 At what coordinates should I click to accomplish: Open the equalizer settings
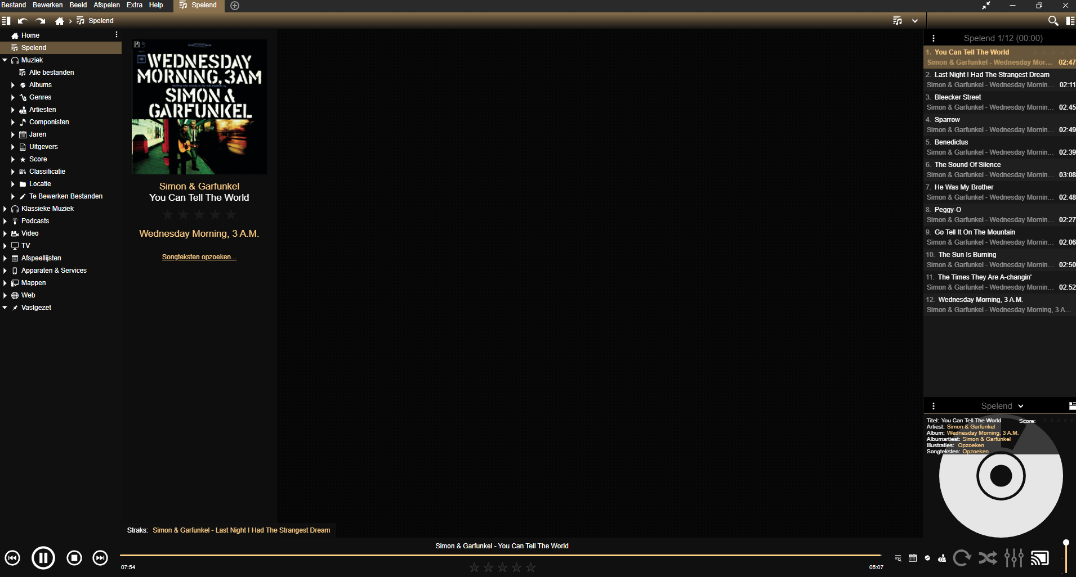pyautogui.click(x=1014, y=558)
